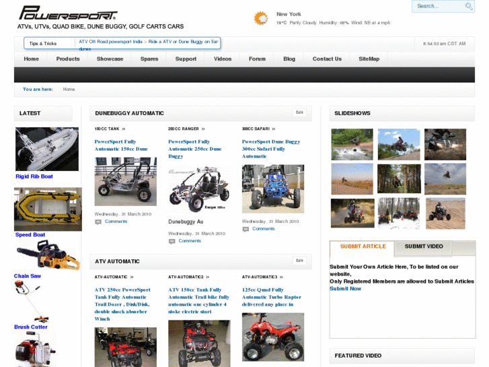Go to the Forum page

(x=257, y=59)
